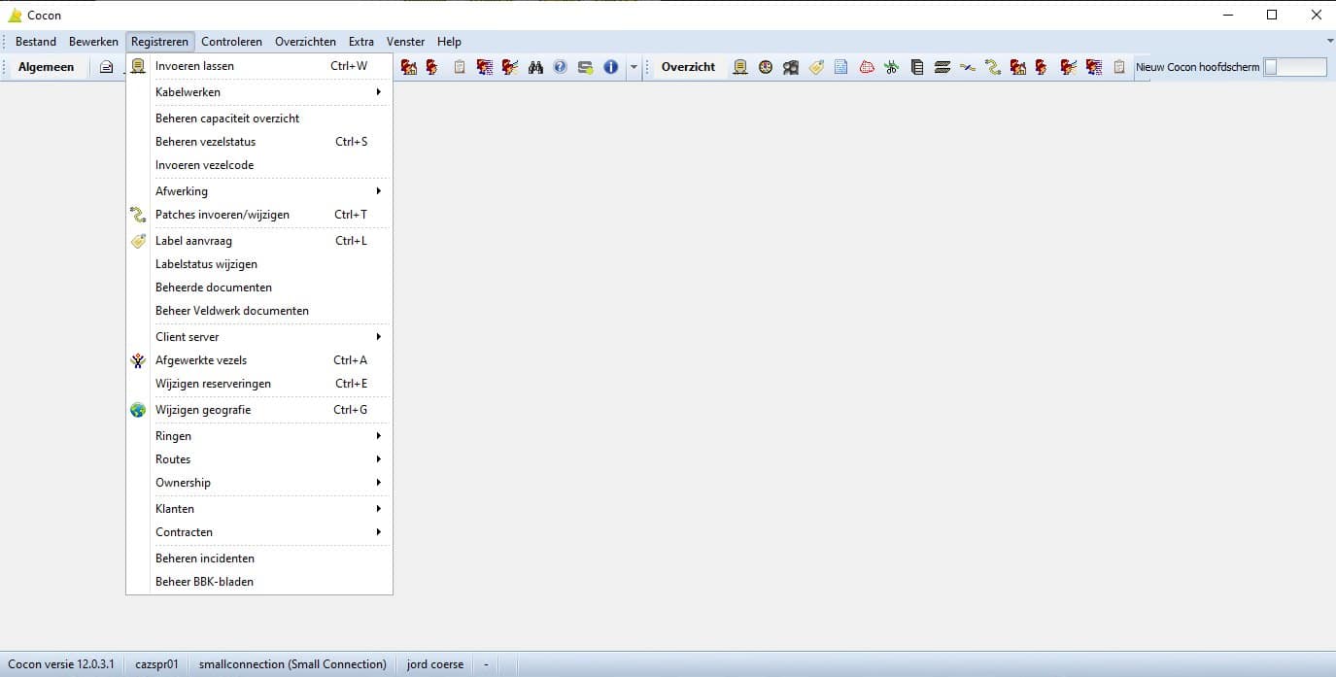Select Labelstatus wijzigen

point(259,264)
